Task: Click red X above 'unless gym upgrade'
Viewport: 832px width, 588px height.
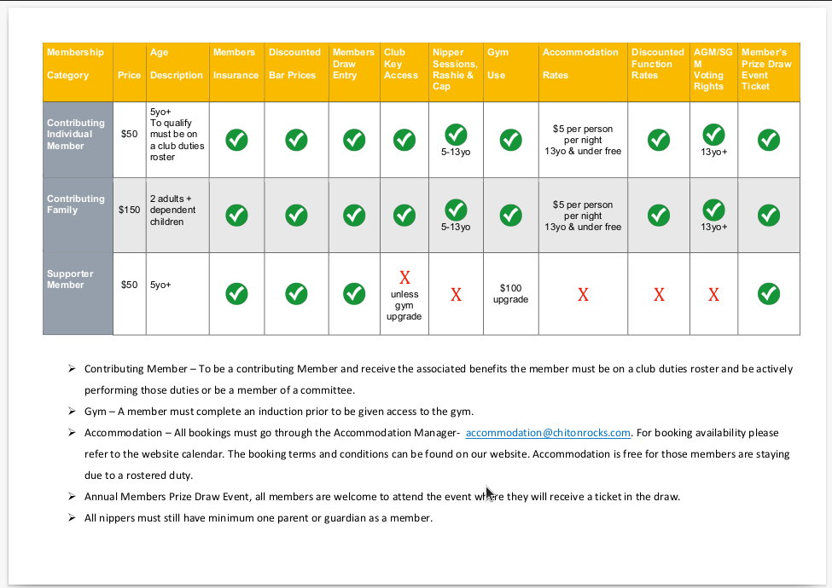Action: click(404, 278)
